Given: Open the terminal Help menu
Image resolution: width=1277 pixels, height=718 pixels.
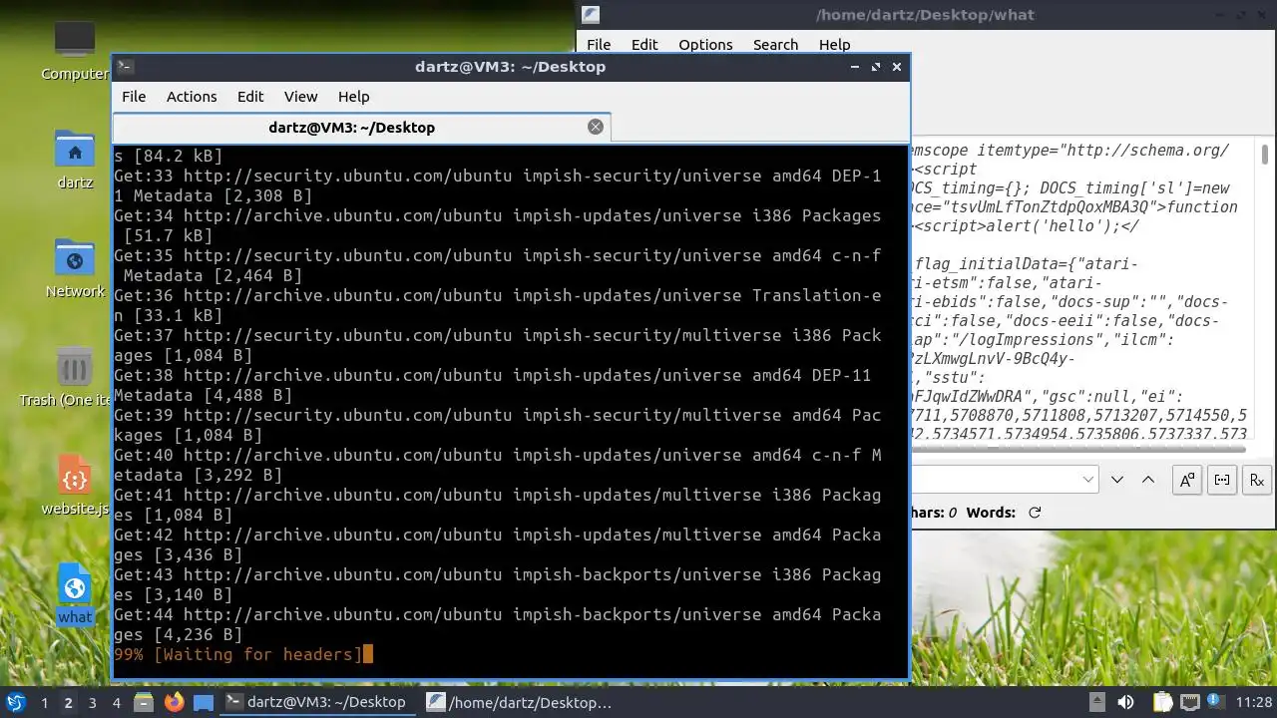Looking at the screenshot, I should 354,97.
